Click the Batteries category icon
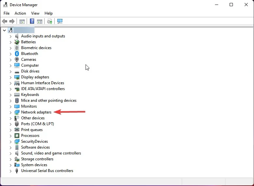The width and height of the screenshot is (254, 186). point(17,42)
